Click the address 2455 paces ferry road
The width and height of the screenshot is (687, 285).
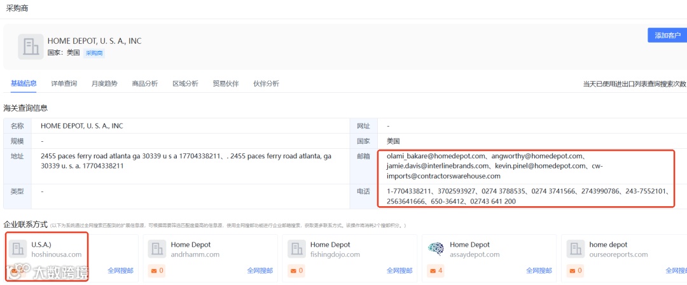[x=186, y=161]
